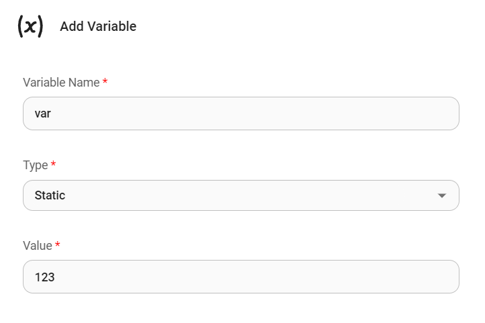
Task: Click the 'Value' field label
Action: [x=38, y=246]
